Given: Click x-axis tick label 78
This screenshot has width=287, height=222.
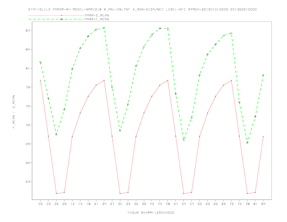Looking at the screenshot, I should tap(247, 204).
